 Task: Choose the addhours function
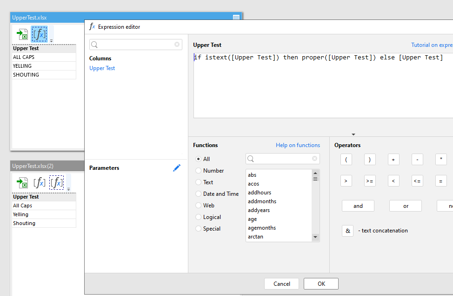click(260, 193)
